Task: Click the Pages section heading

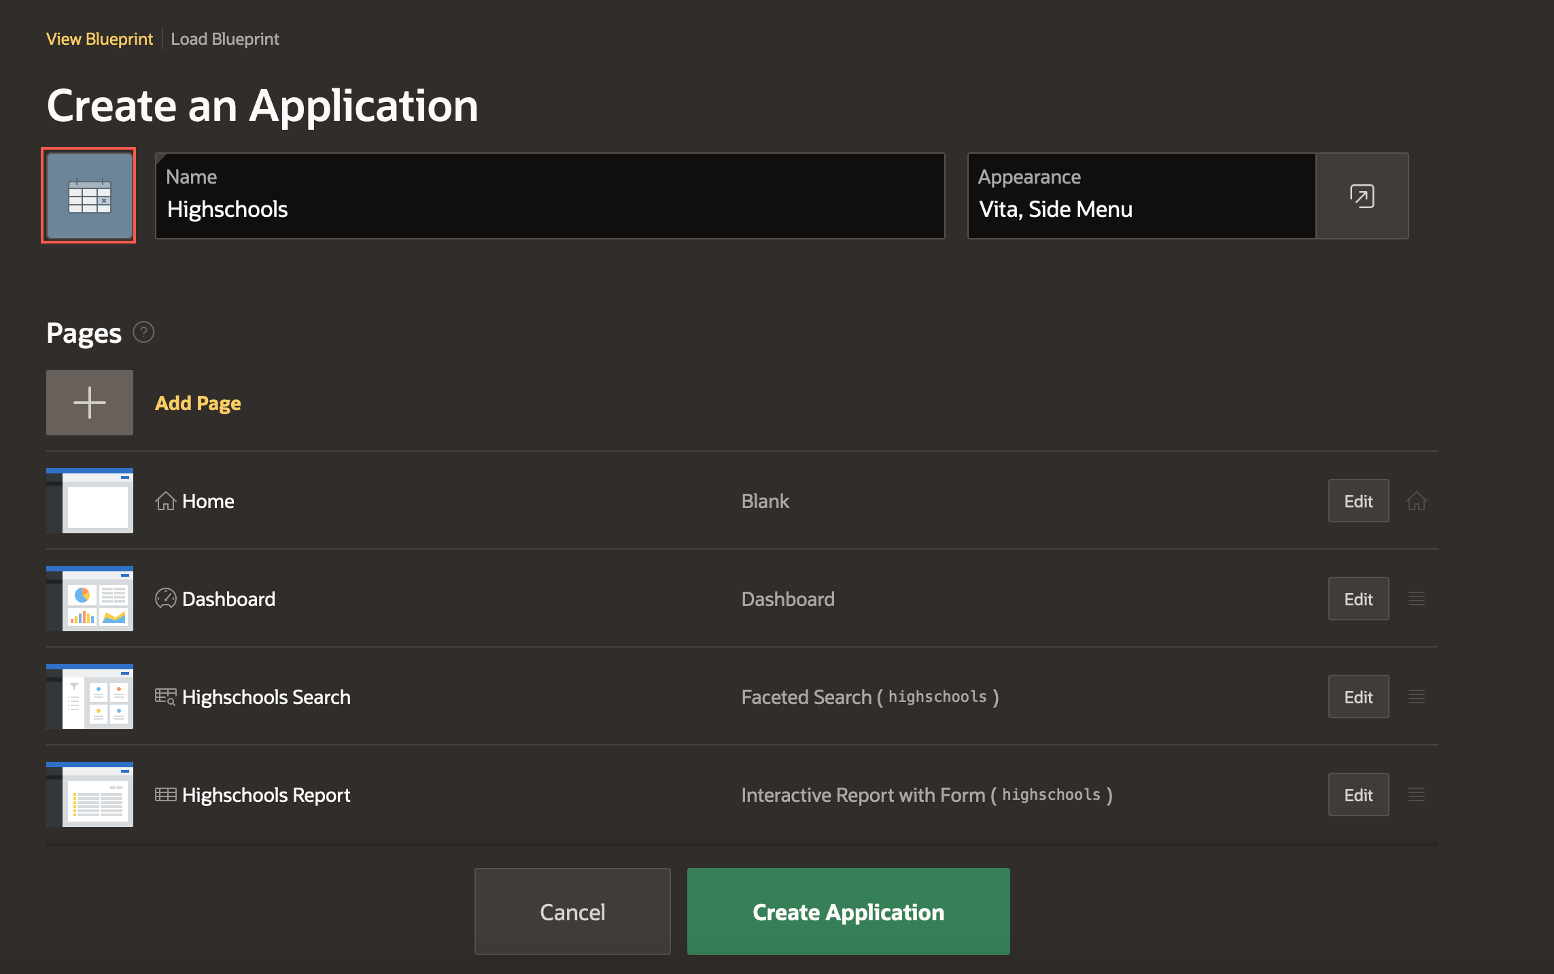Action: click(x=84, y=333)
